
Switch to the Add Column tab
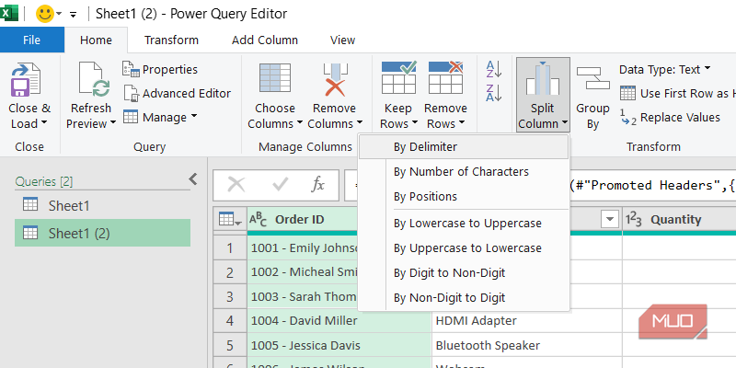265,40
